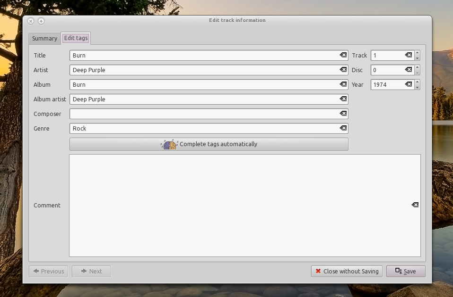
Task: Clear the Disc number with its erase icon
Action: pos(408,70)
